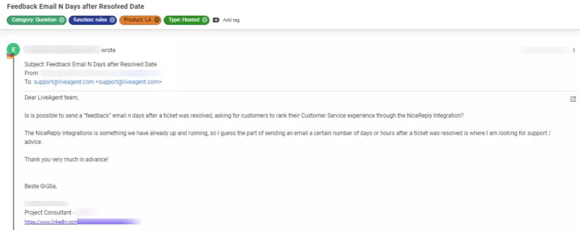The width and height of the screenshot is (580, 230).
Task: Follow the LinkedIn URL in the signature
Action: (51, 222)
